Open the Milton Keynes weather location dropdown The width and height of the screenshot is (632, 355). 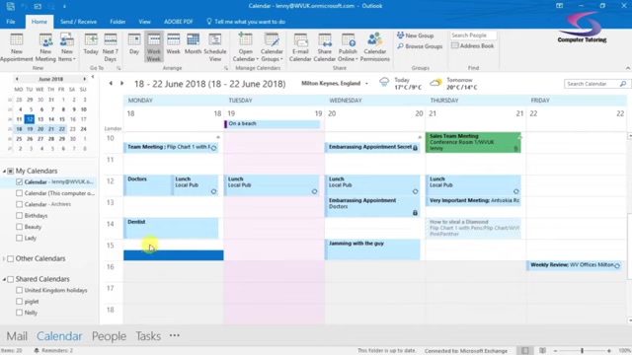click(x=366, y=83)
